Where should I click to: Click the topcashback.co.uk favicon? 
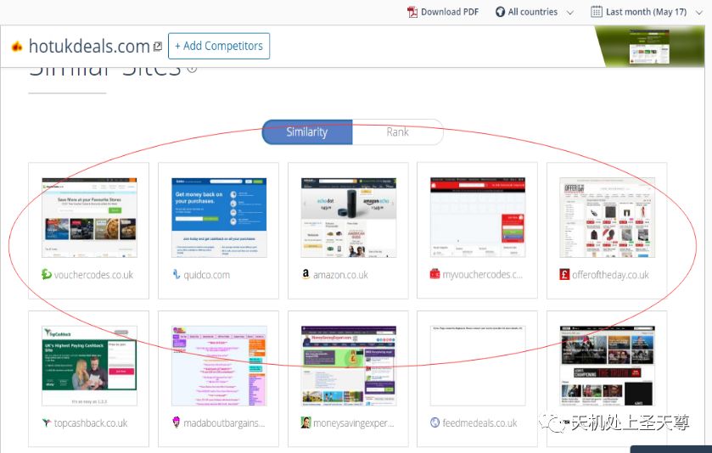[x=47, y=422]
